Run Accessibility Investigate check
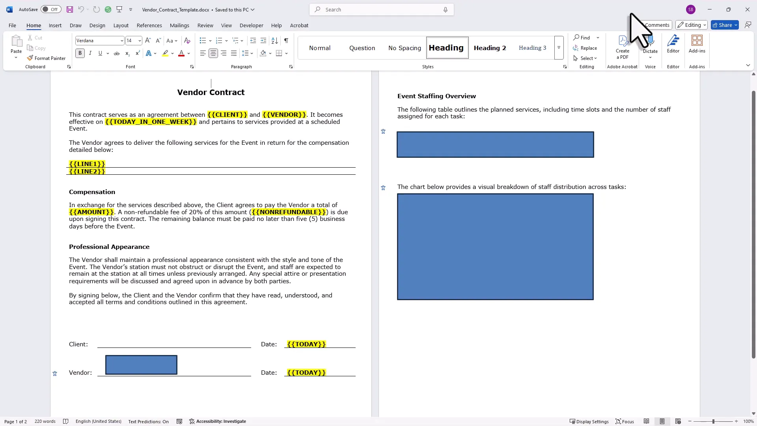The image size is (757, 426). coord(218,421)
